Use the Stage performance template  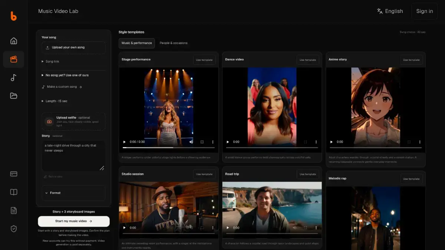coord(204,60)
